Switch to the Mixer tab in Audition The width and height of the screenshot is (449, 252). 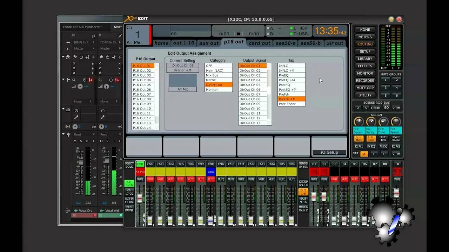[118, 27]
